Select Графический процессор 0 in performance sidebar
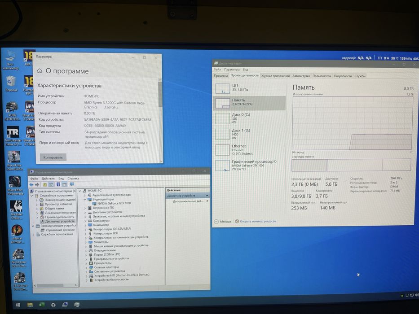Viewport: 419px width, 314px height. point(249,165)
